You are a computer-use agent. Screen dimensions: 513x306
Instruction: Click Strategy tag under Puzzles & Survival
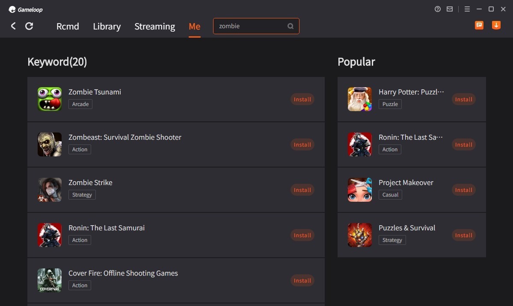click(392, 240)
